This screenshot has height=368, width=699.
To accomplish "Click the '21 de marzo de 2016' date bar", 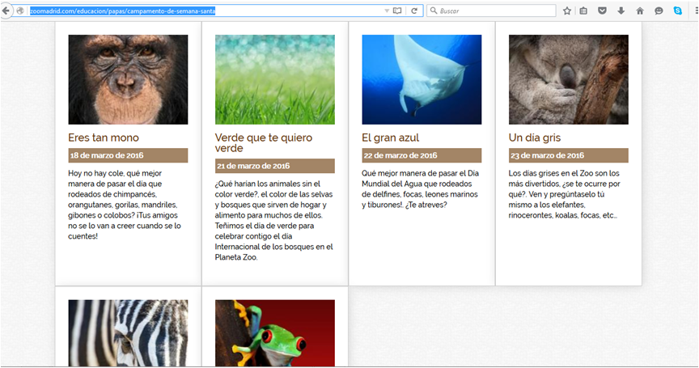I will click(x=274, y=166).
